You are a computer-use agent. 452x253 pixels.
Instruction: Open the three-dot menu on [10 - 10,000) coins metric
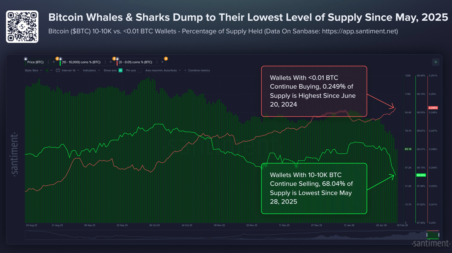click(105, 62)
